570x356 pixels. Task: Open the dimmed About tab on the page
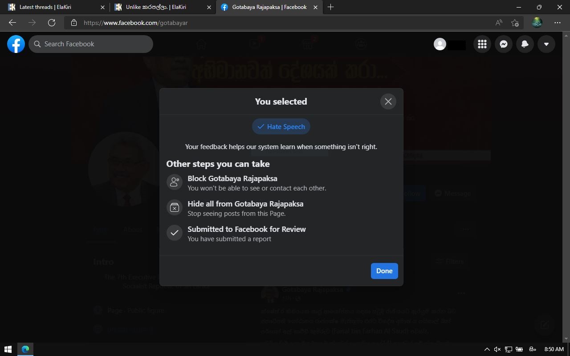133,230
